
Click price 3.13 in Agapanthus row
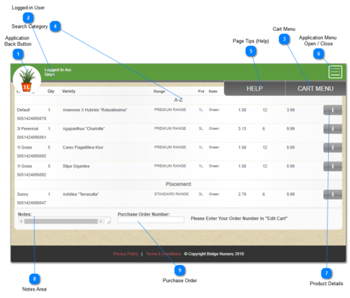coord(242,128)
